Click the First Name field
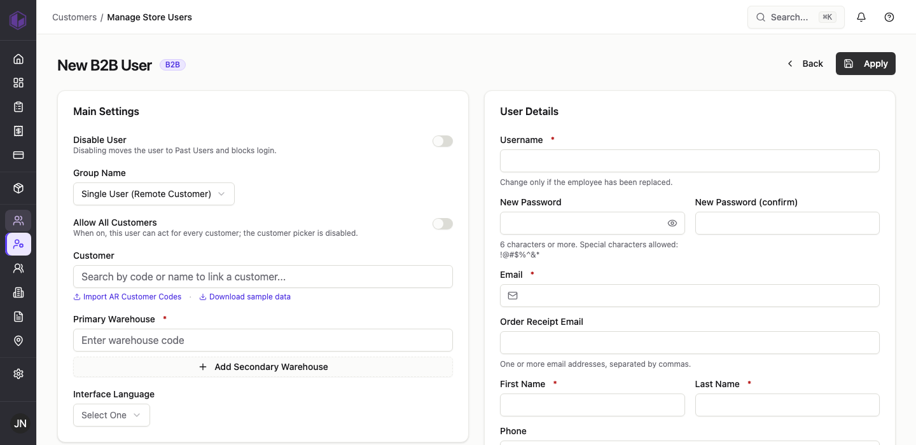 [x=592, y=405]
